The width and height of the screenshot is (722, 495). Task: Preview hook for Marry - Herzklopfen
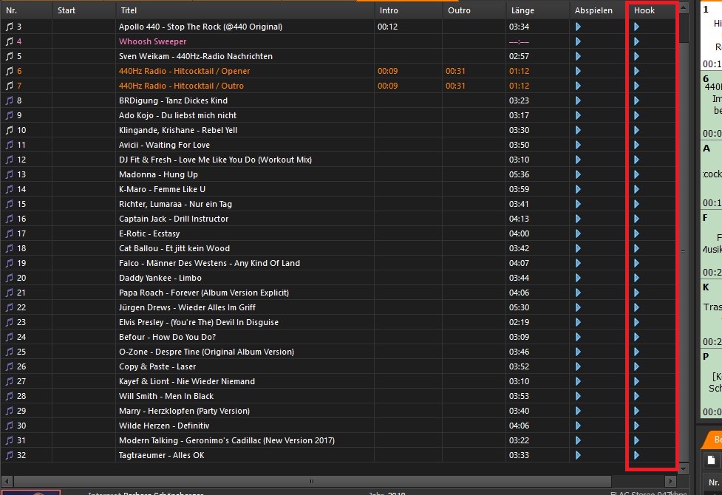click(x=636, y=411)
